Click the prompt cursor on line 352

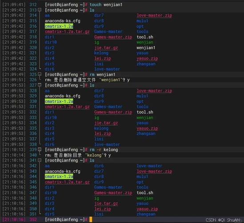point(91,219)
